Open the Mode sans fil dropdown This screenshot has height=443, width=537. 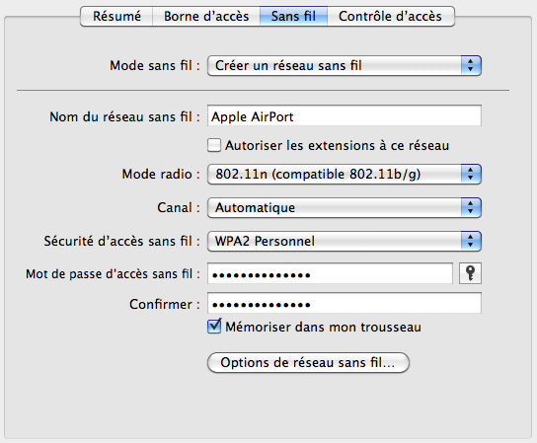[x=345, y=65]
